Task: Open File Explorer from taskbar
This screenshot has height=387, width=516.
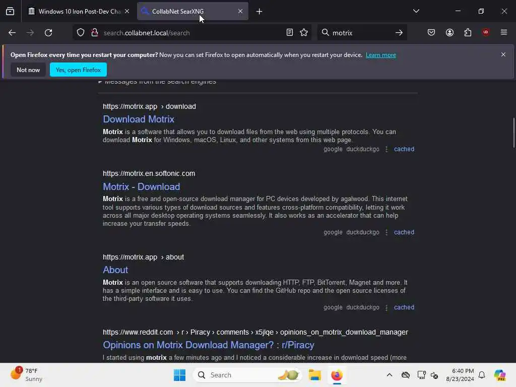Action: 314,375
